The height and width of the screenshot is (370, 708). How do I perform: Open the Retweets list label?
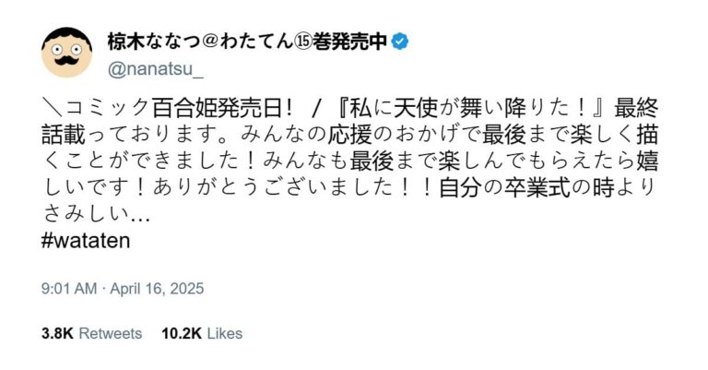tap(111, 333)
